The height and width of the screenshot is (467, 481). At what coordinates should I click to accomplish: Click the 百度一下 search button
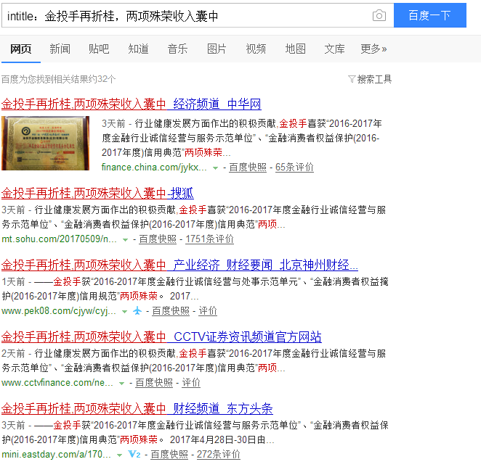click(429, 15)
